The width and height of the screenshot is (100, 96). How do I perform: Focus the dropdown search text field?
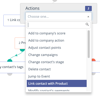[59, 25]
